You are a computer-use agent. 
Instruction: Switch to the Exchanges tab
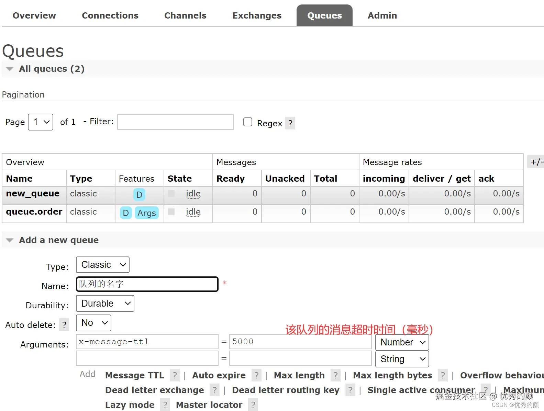(257, 15)
